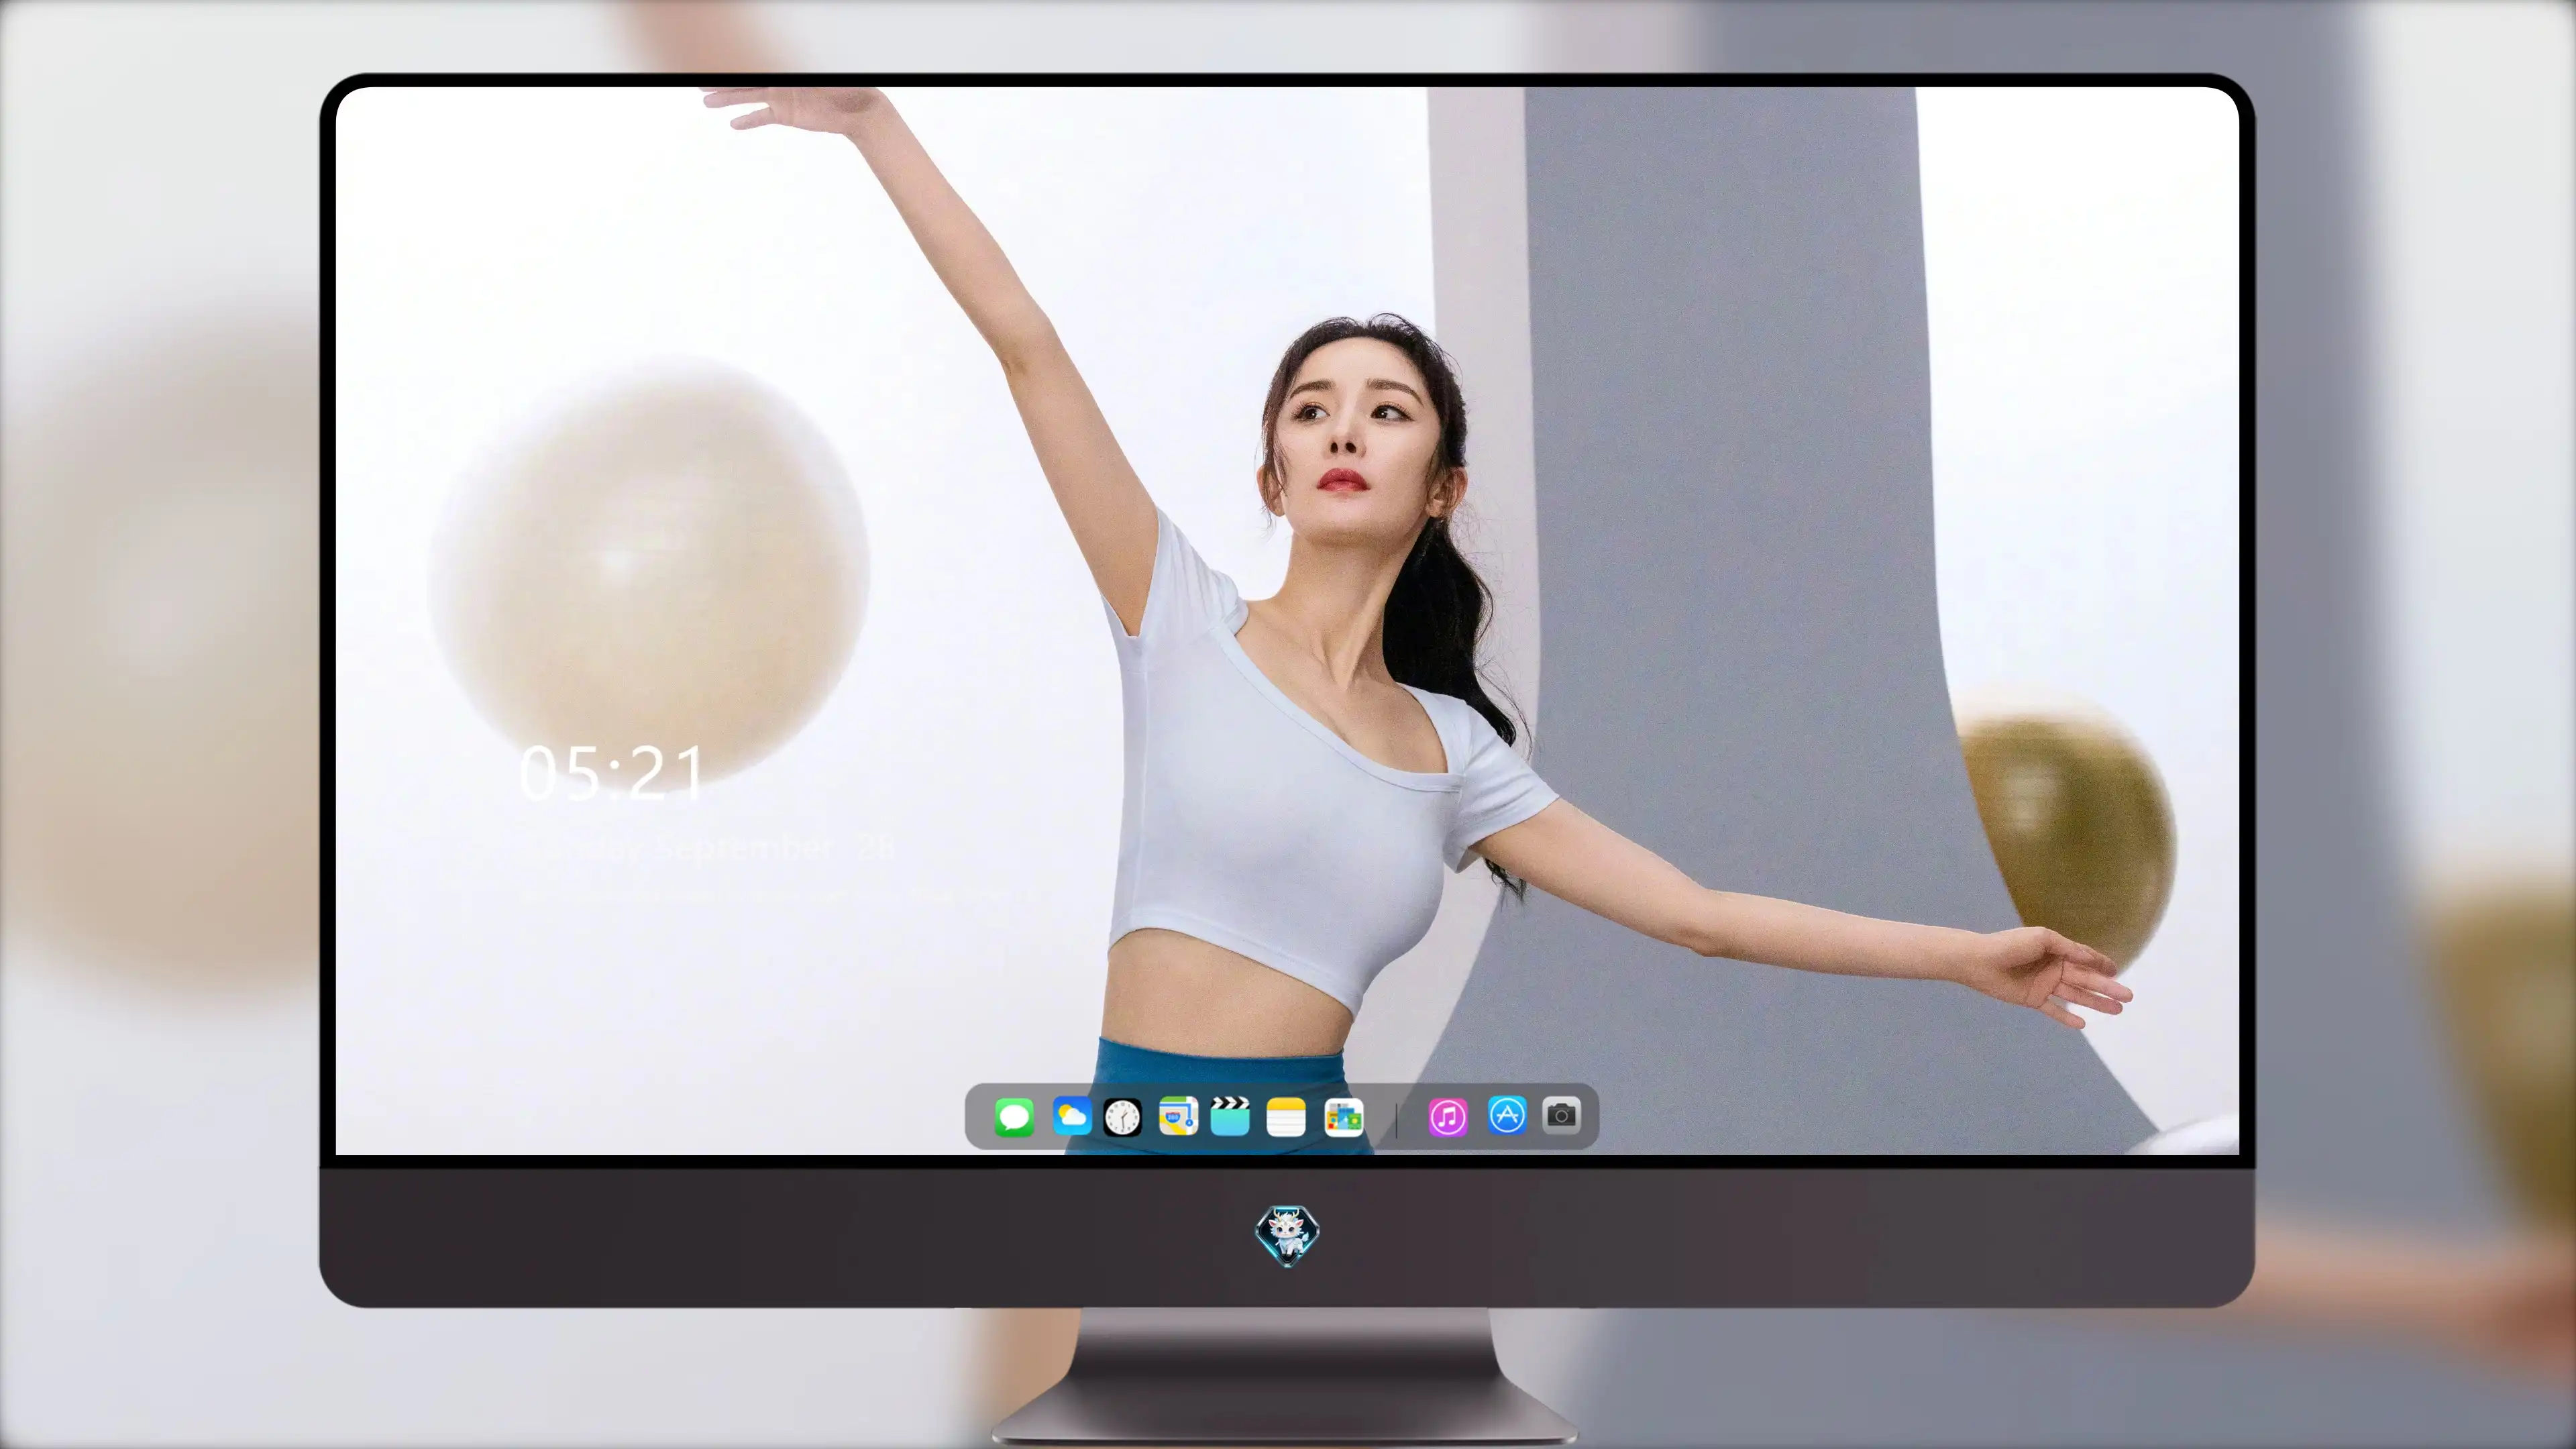Image resolution: width=2576 pixels, height=1449 pixels.
Task: Open the Weather app in the dock
Action: pos(1071,1116)
